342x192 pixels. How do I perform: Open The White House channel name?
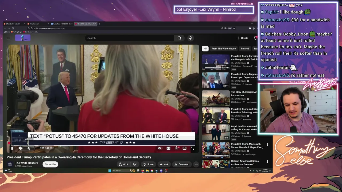[25, 163]
